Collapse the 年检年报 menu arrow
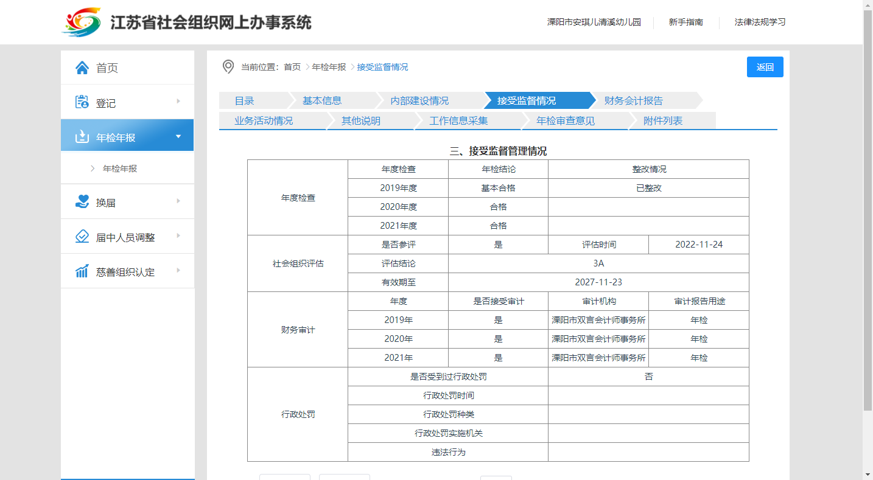Image resolution: width=873 pixels, height=480 pixels. (x=178, y=136)
